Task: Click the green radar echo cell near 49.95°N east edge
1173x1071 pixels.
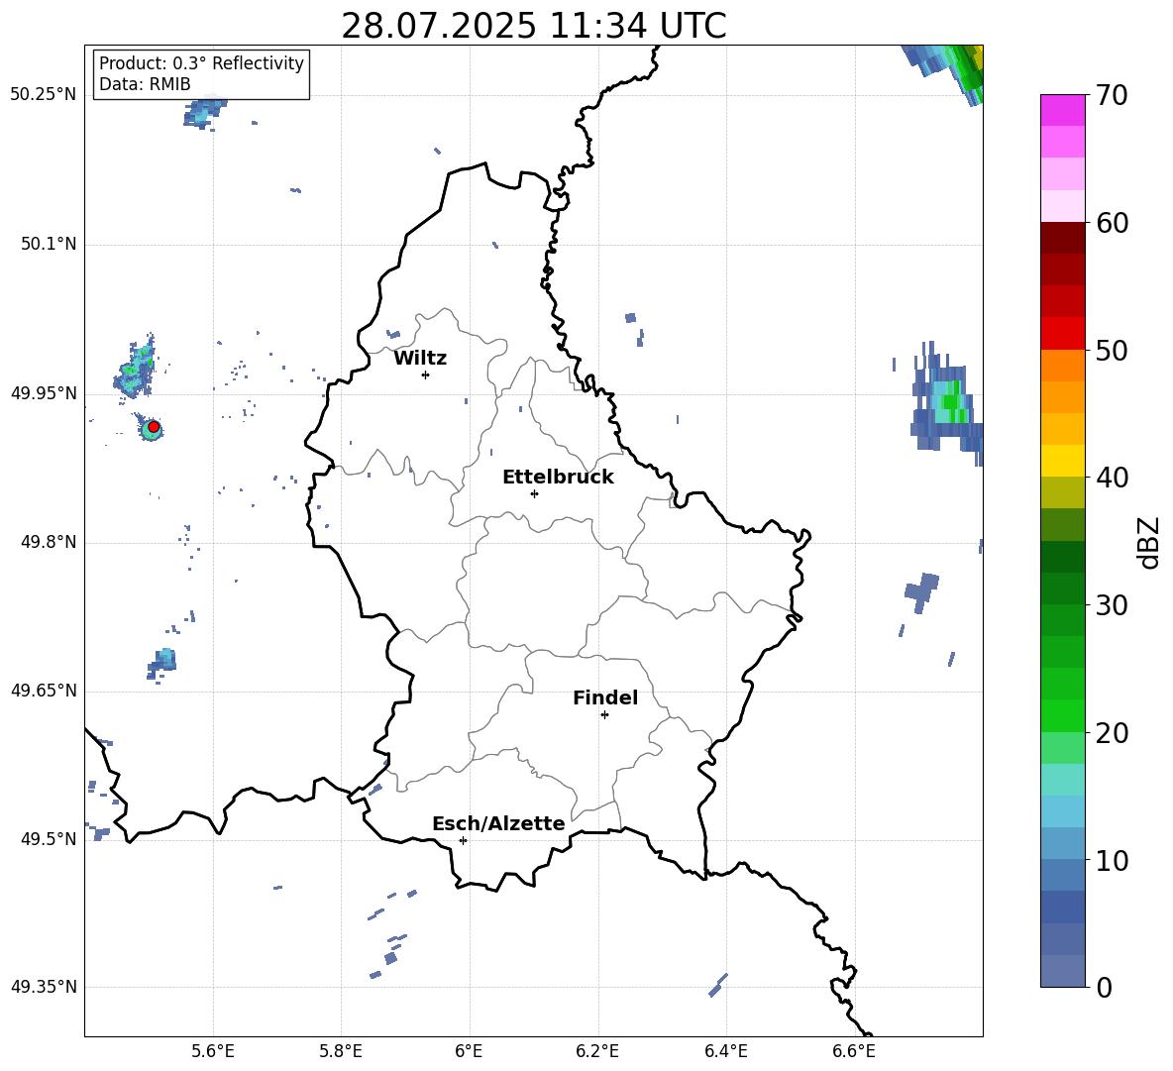Action: coord(948,404)
